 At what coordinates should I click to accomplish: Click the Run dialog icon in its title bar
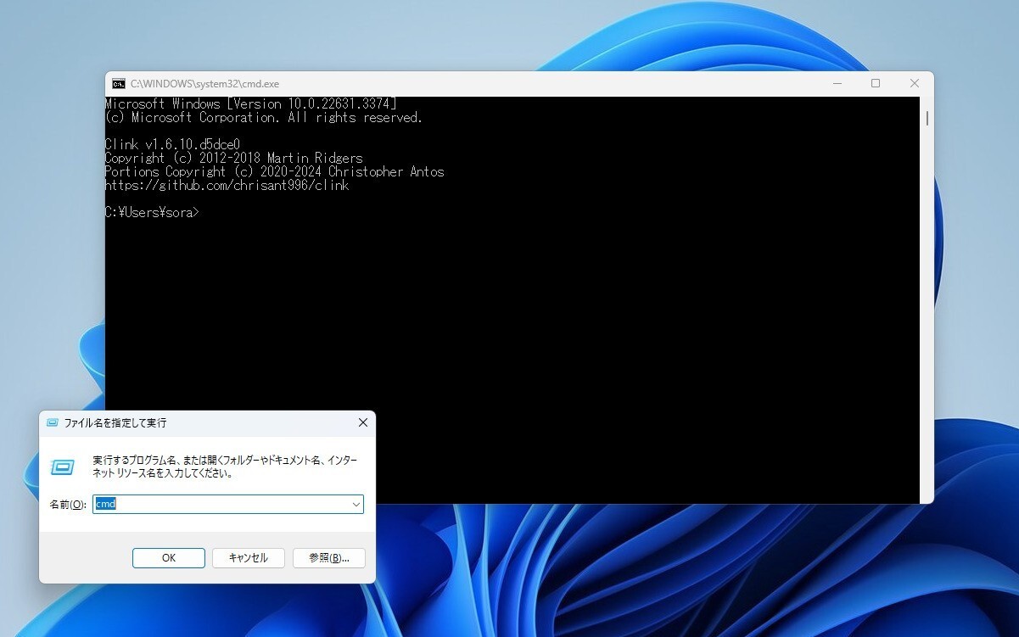click(x=53, y=422)
